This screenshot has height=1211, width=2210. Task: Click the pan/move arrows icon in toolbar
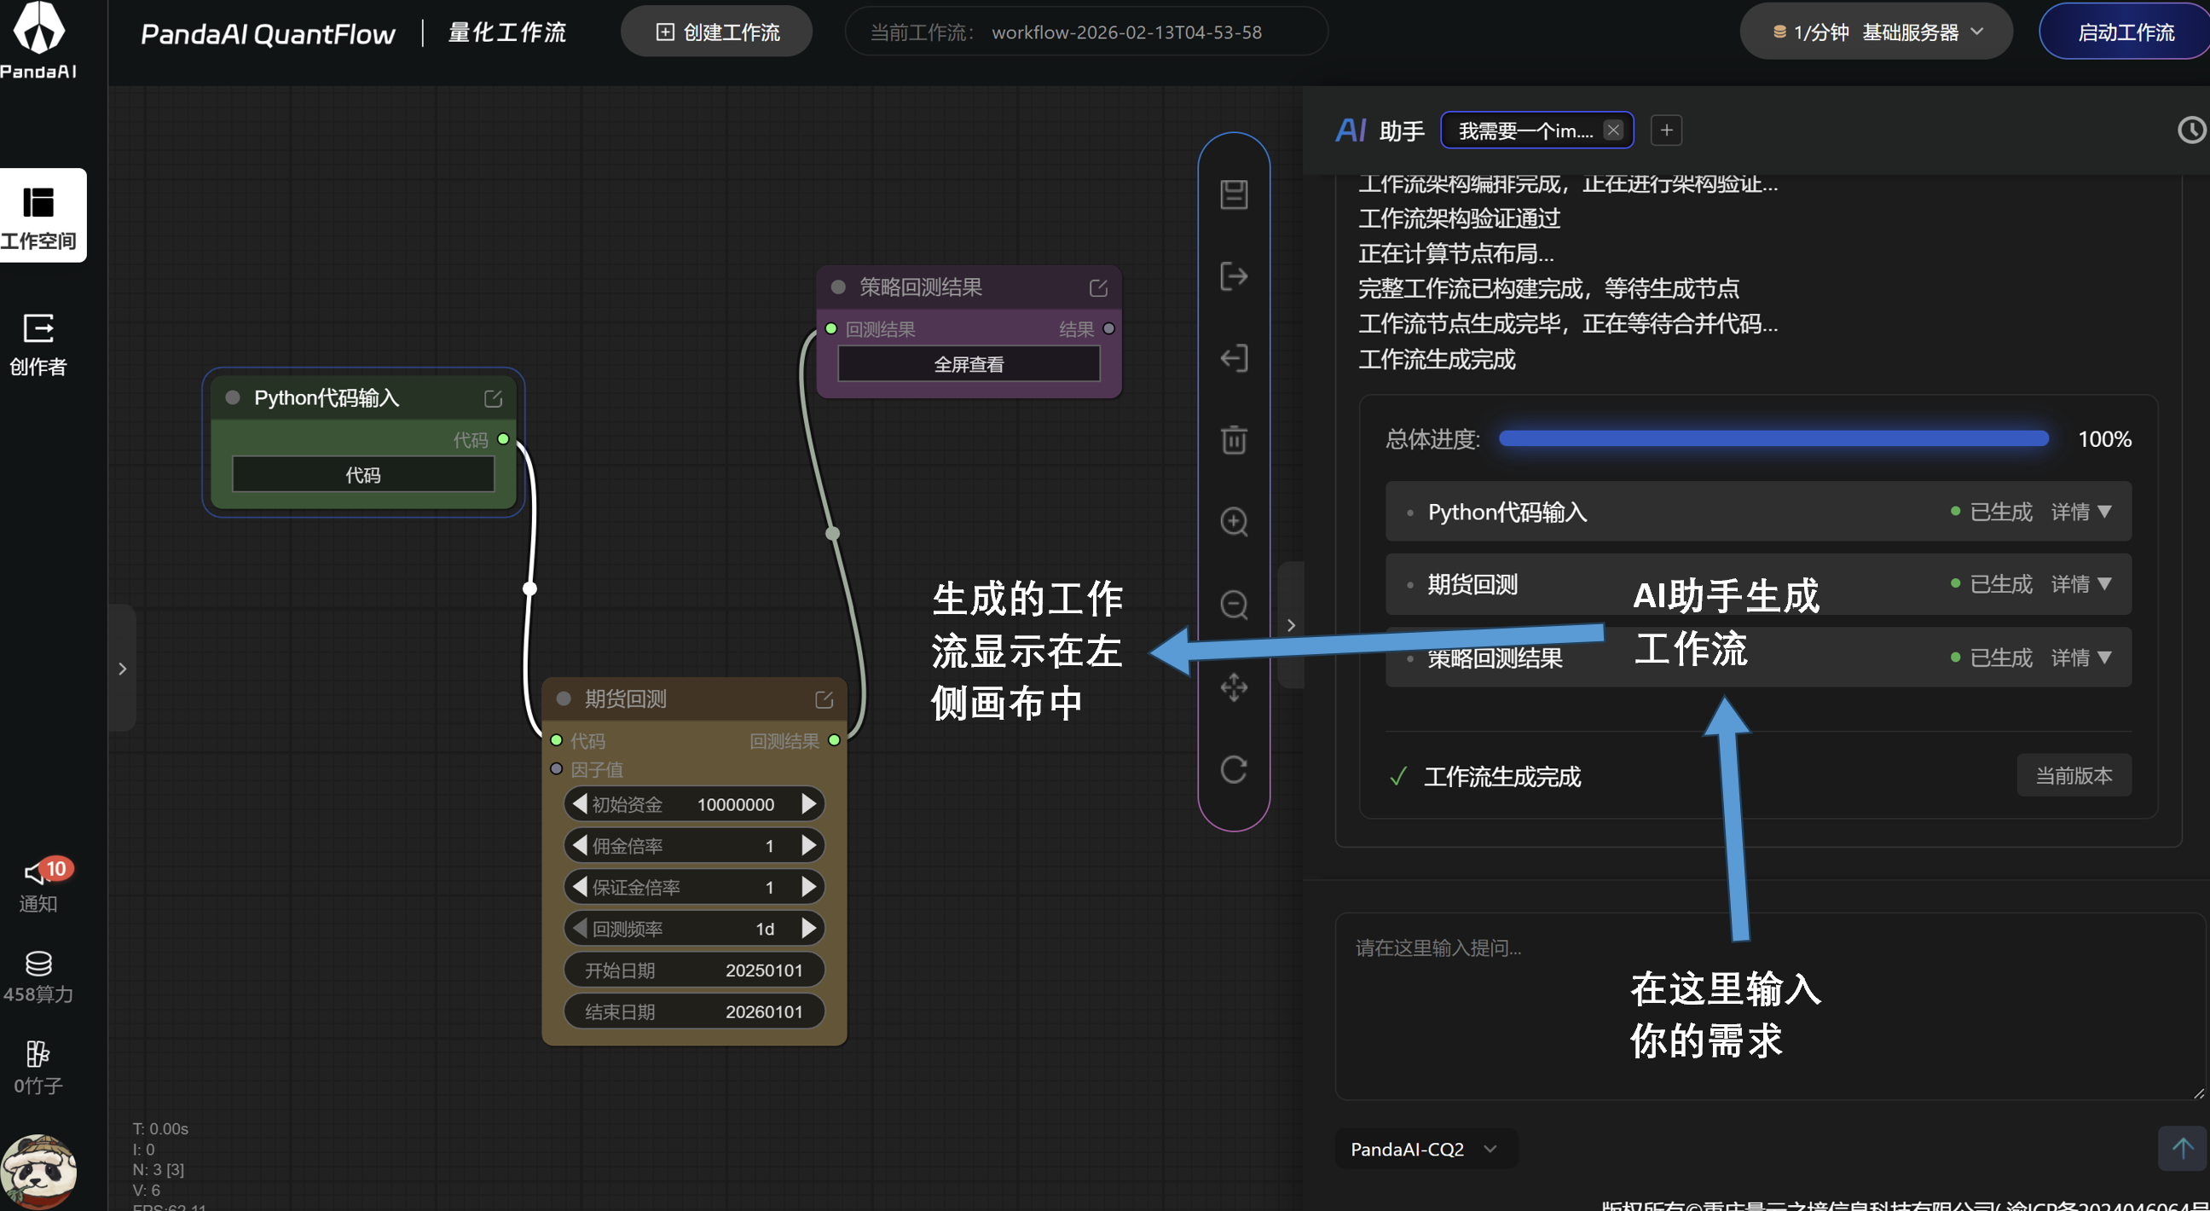coord(1234,687)
